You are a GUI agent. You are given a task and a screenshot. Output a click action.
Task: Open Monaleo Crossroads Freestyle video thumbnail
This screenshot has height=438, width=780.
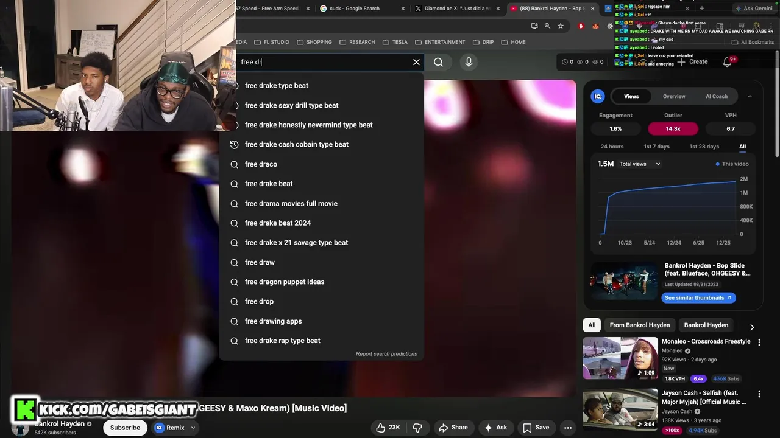coord(620,358)
